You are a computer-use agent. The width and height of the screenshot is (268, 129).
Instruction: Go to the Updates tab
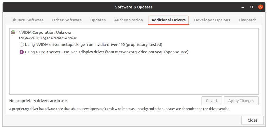pyautogui.click(x=98, y=20)
